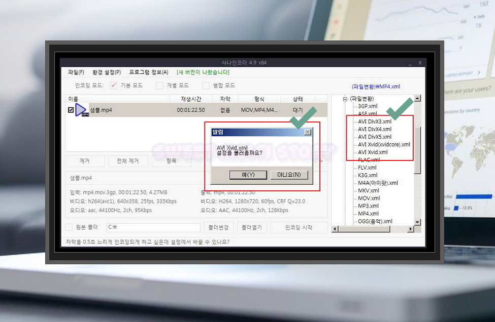Image resolution: width=495 pixels, height=322 pixels.
Task: Click the output folder path field
Action: (x=153, y=227)
